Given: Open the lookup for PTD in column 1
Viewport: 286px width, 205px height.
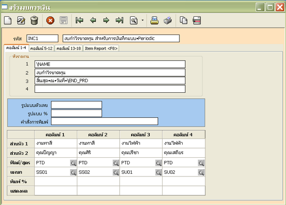Looking at the screenshot, I should coord(73,163).
